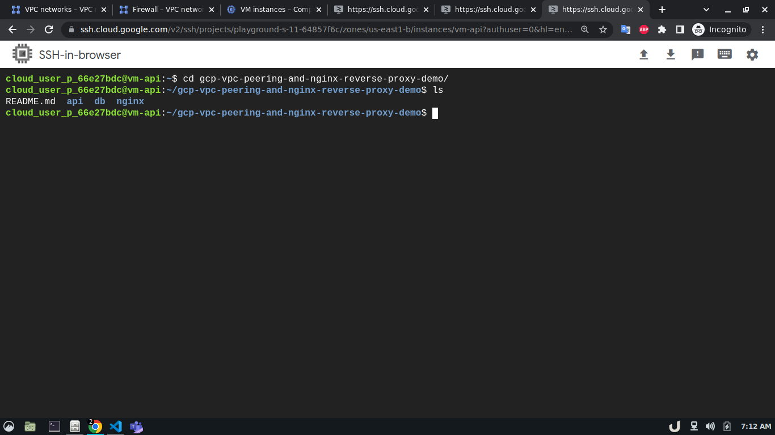Open Microsoft Teams from taskbar
Image resolution: width=775 pixels, height=435 pixels.
click(136, 427)
